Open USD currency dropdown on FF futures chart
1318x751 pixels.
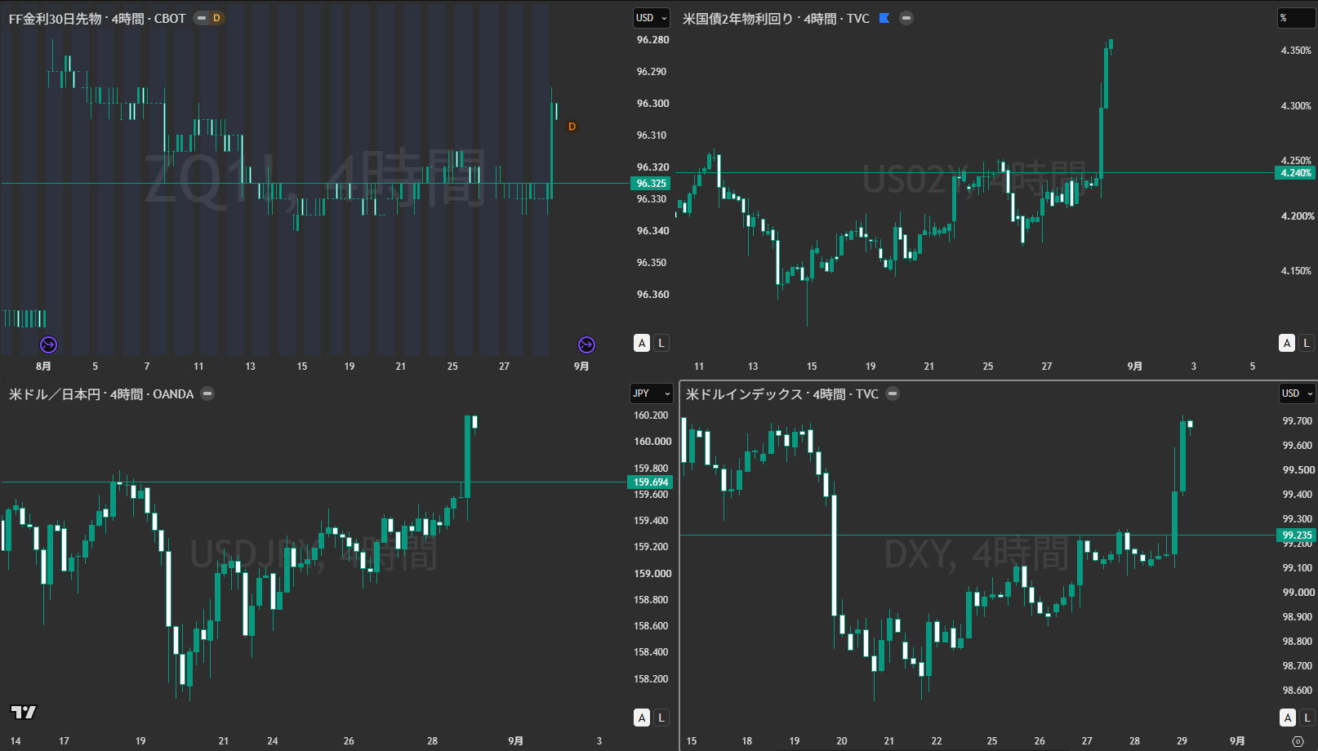(x=652, y=18)
